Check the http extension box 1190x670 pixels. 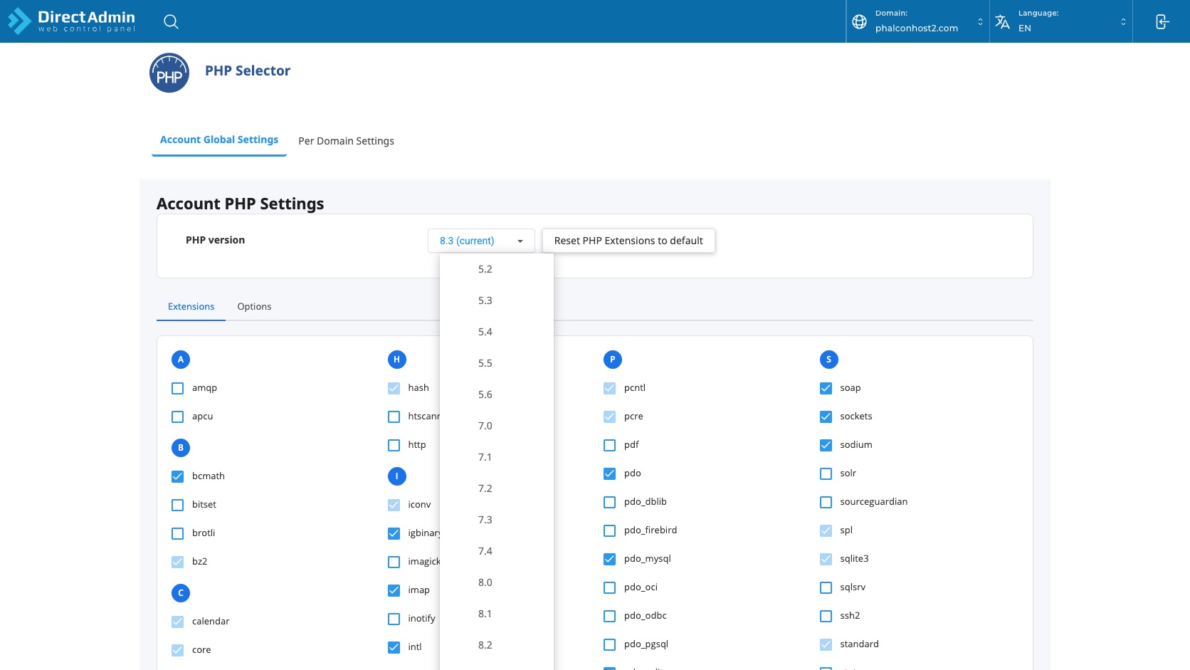click(394, 445)
